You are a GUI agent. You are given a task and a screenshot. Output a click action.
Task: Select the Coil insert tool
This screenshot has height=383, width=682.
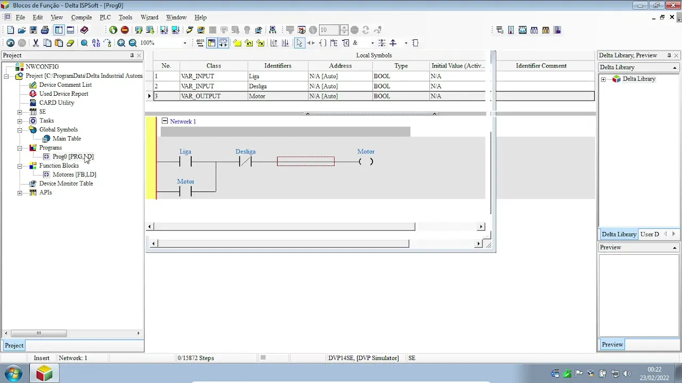pos(322,43)
